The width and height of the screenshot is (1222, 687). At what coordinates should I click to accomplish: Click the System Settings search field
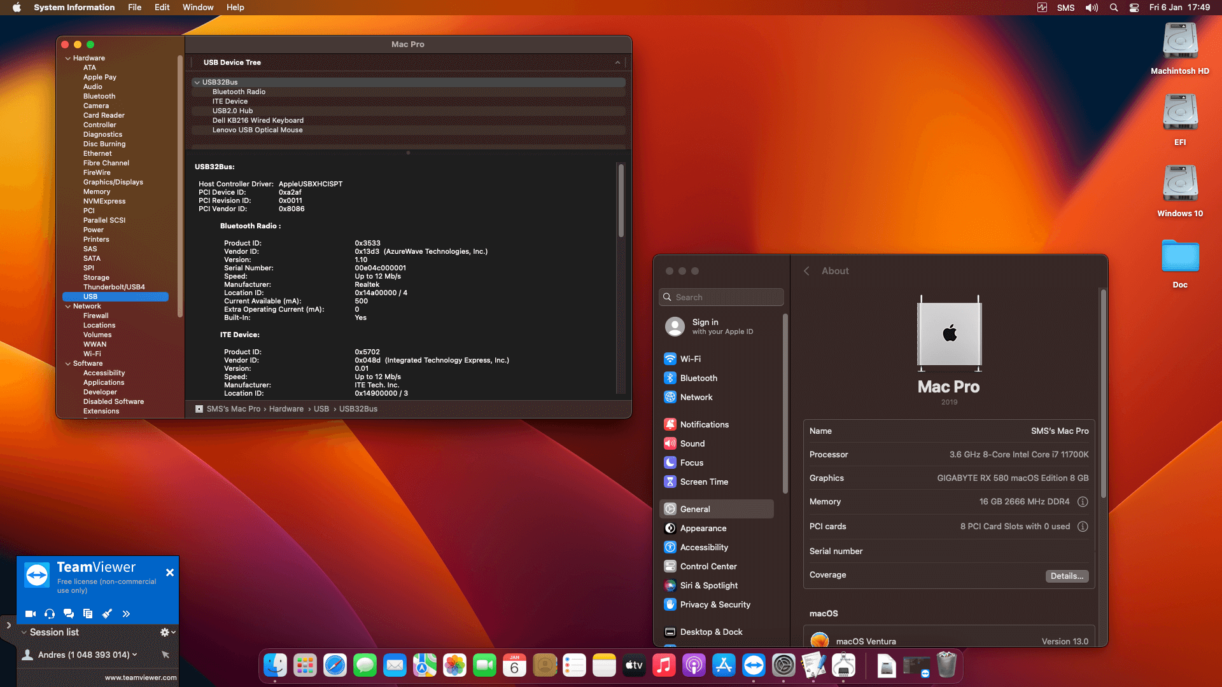[x=721, y=297]
